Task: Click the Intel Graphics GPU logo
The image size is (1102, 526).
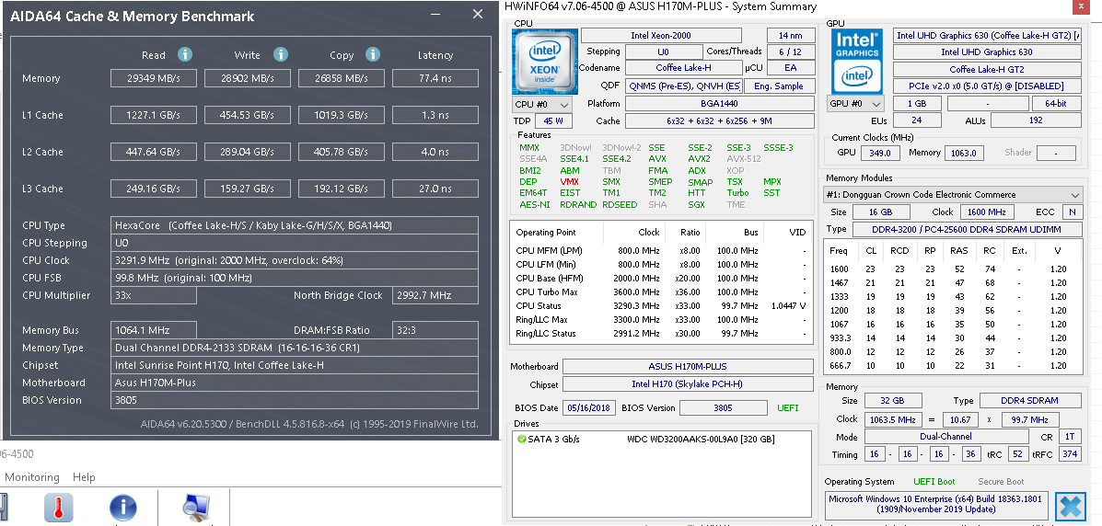Action: click(x=856, y=60)
